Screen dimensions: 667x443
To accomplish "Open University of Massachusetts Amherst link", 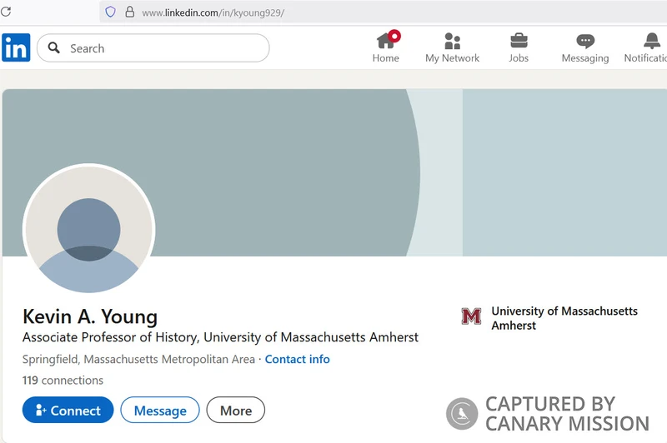I will coord(564,318).
